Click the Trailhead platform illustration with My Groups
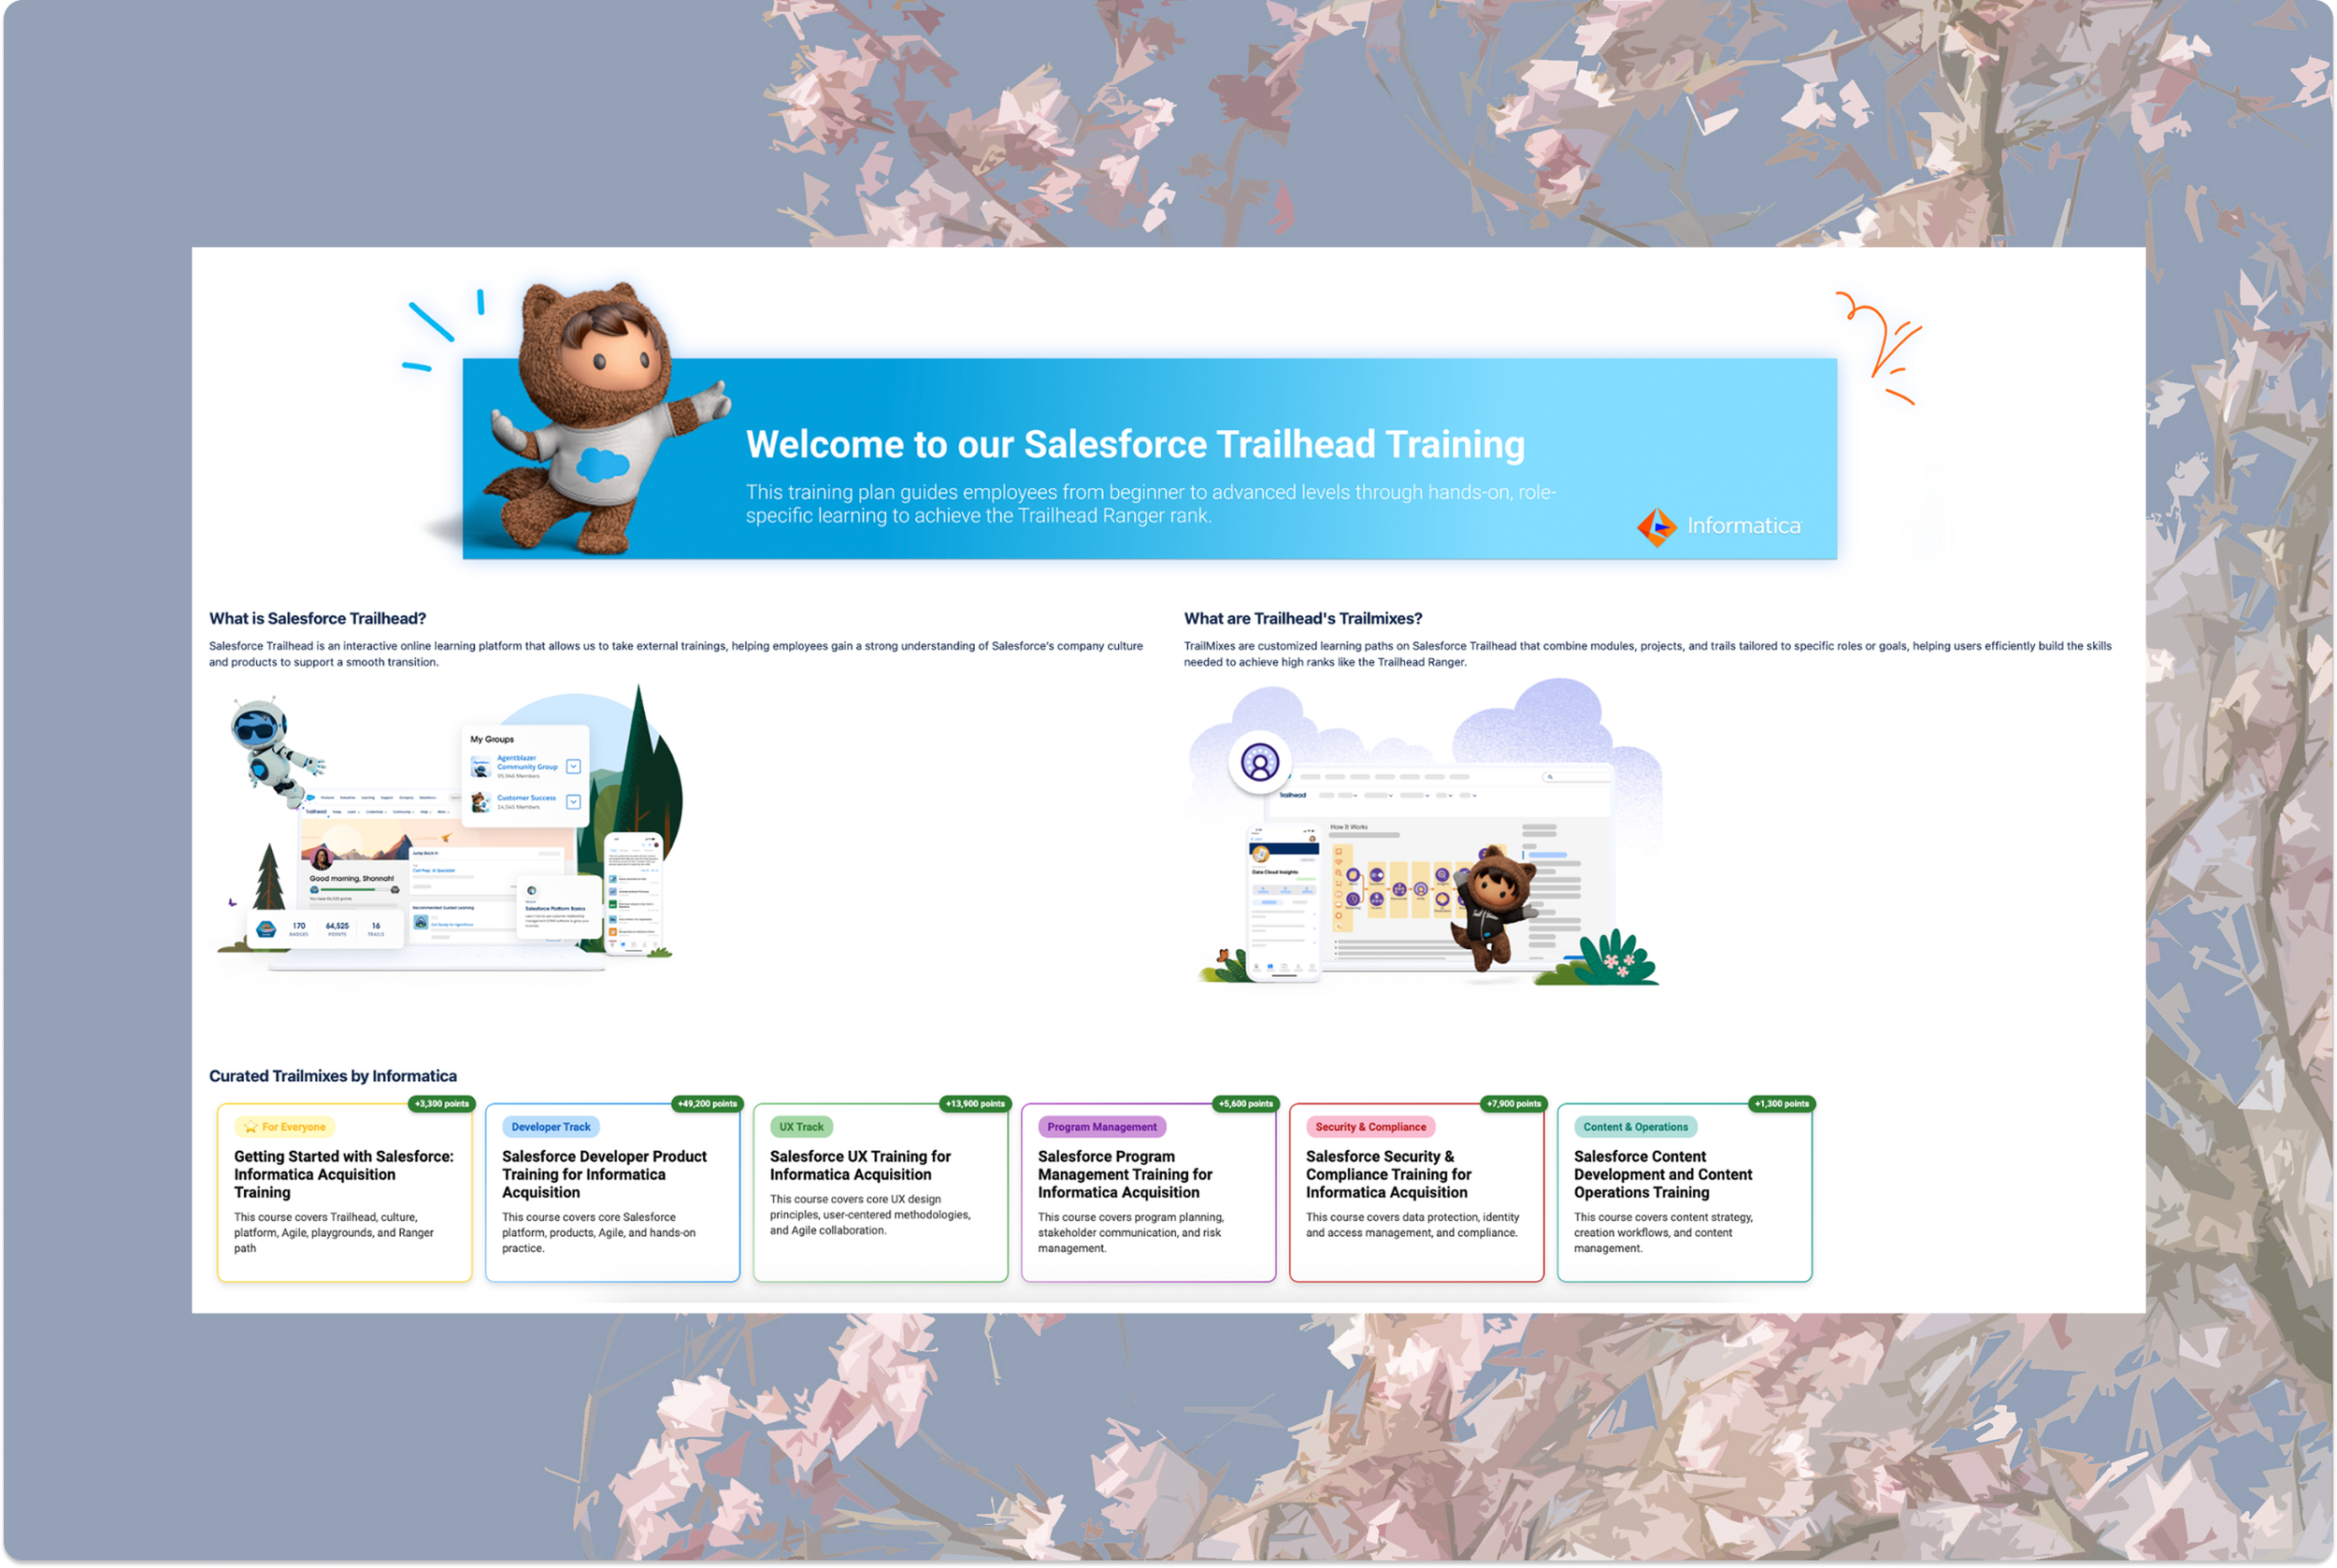Image resolution: width=2337 pixels, height=1568 pixels. pyautogui.click(x=450, y=830)
